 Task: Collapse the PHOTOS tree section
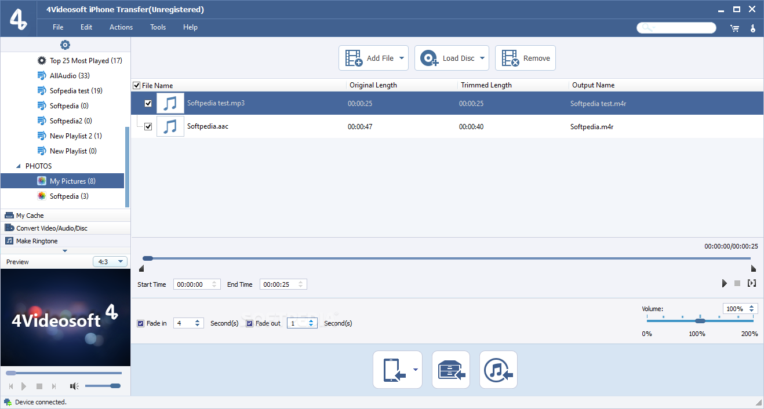pos(19,166)
